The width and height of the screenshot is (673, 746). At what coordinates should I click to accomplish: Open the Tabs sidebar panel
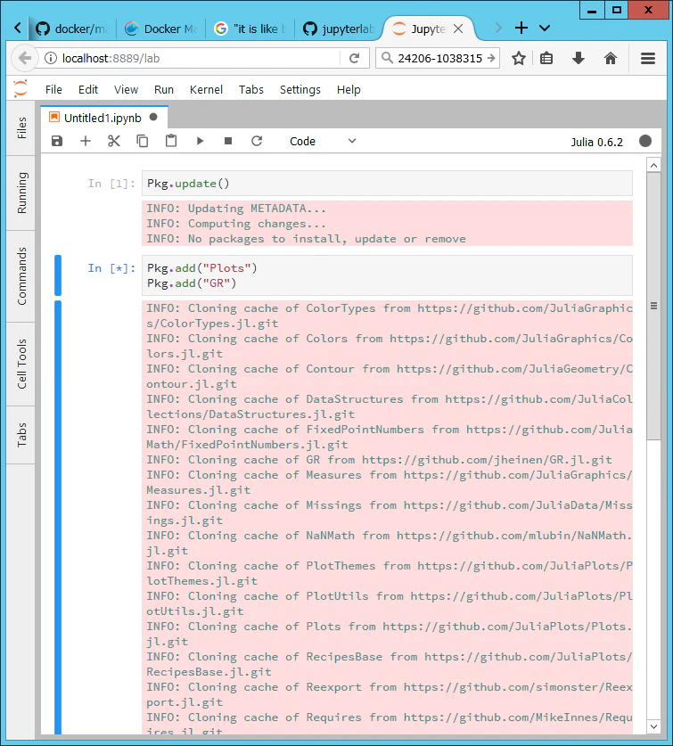(x=21, y=435)
